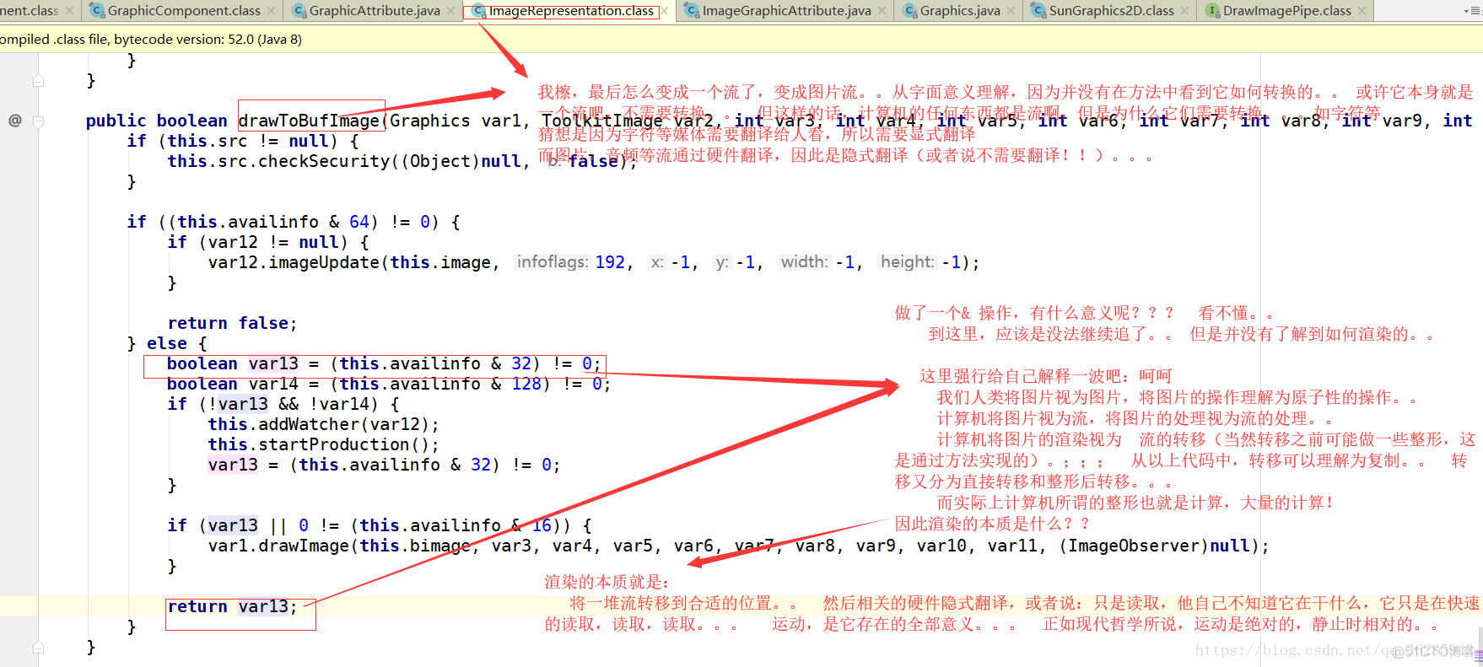The image size is (1483, 667).
Task: Close the GraphicComponent.class tab
Action: pos(271,11)
